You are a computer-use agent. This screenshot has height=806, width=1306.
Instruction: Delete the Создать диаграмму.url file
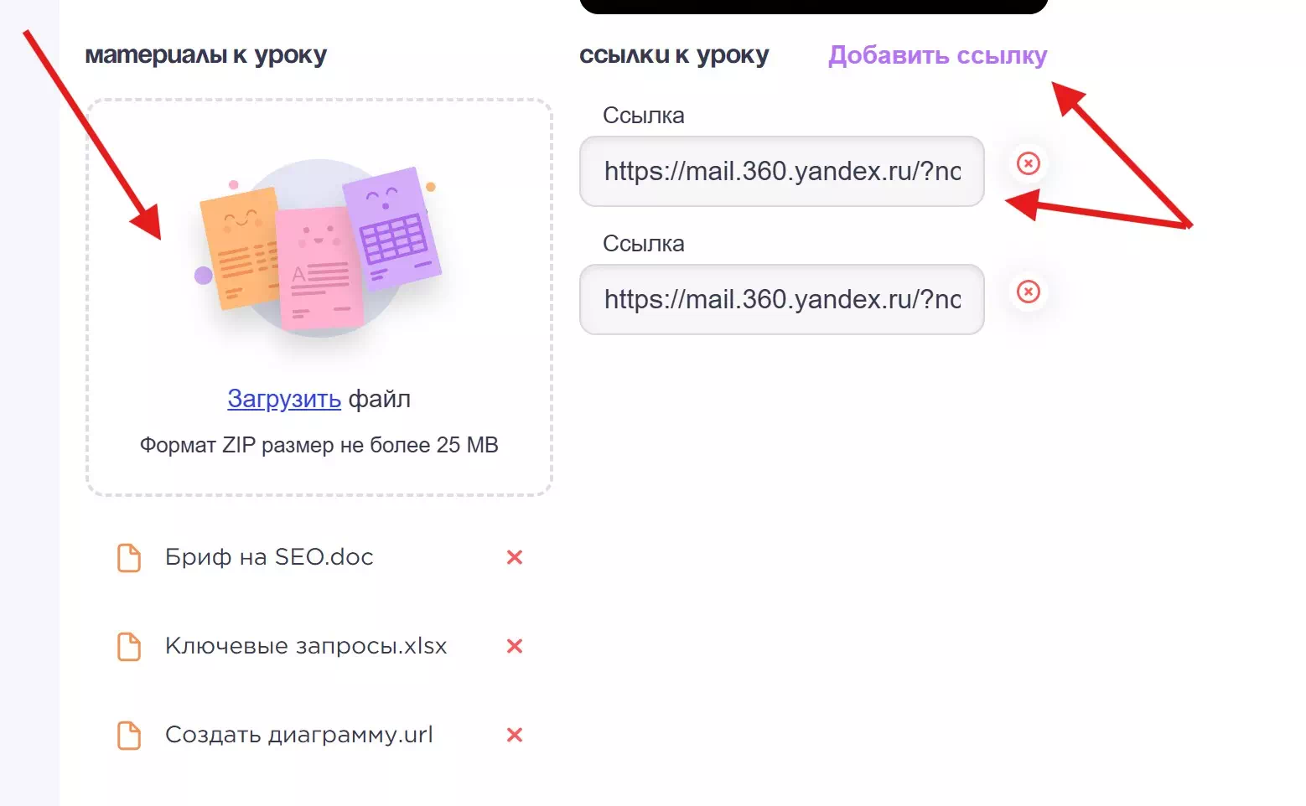[x=515, y=735]
